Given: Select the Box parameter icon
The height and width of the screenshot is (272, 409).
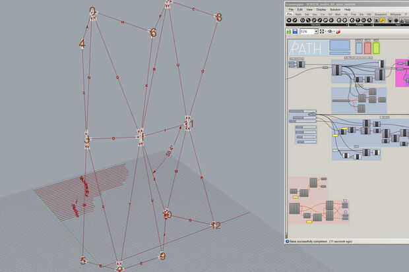Looking at the screenshot, I should [x=339, y=20].
